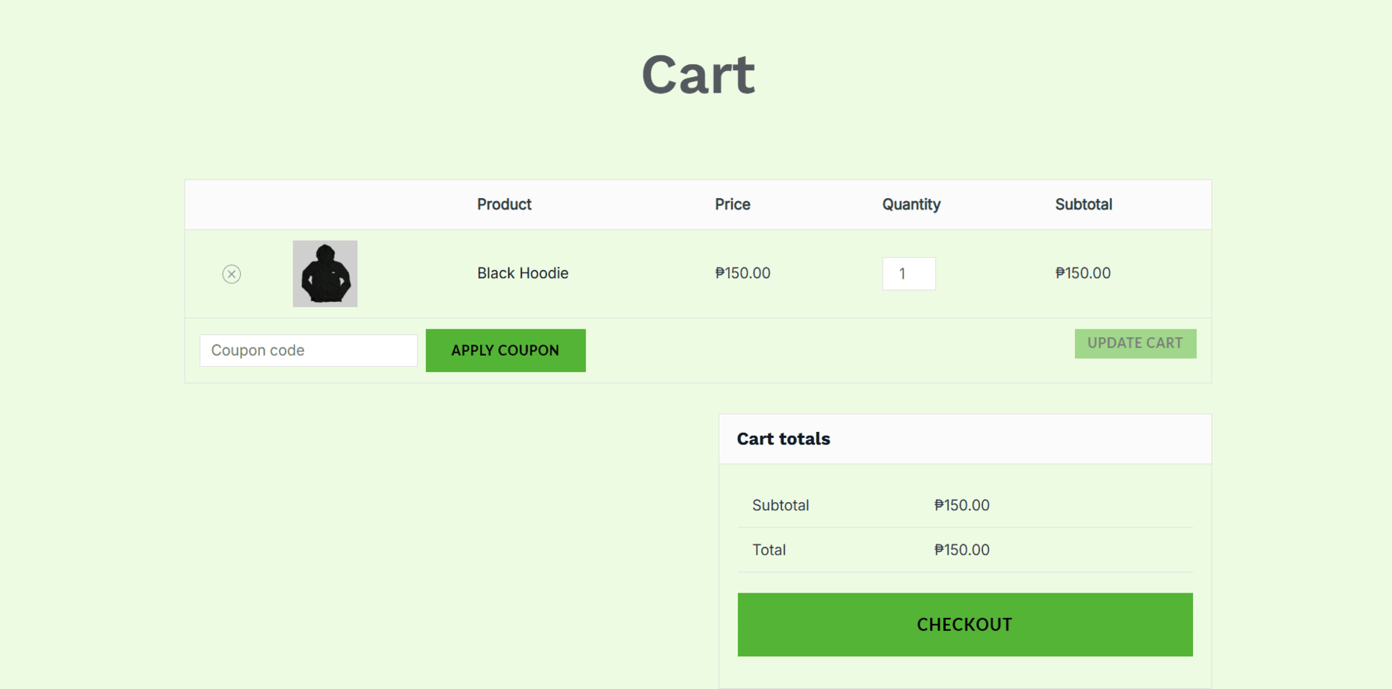Click the Price column header
Screen dimensions: 1392x689
pyautogui.click(x=733, y=205)
